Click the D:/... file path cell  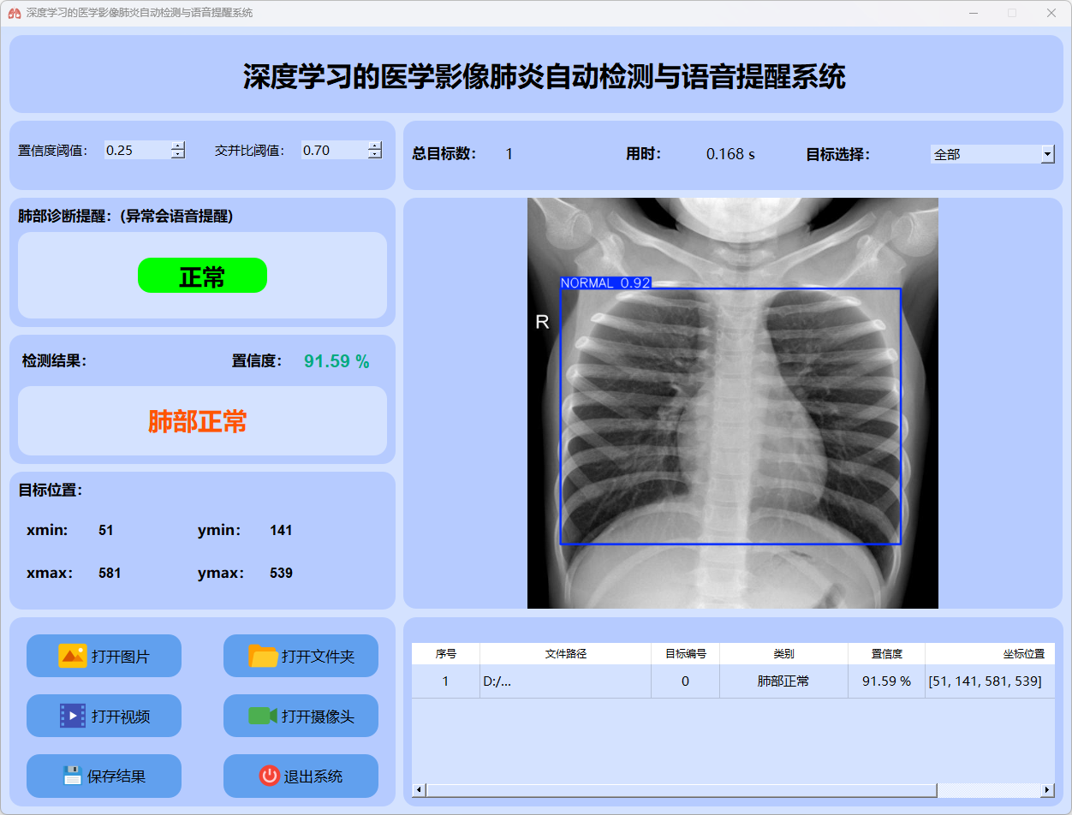(x=566, y=681)
